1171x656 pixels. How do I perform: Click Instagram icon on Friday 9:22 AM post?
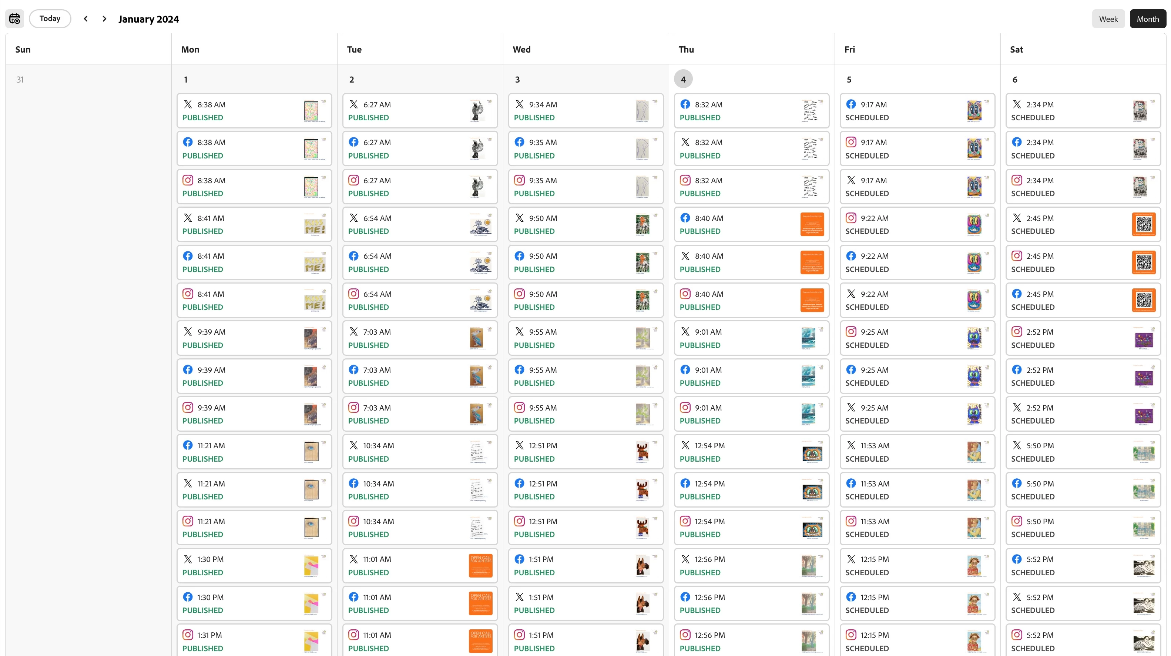pos(850,218)
